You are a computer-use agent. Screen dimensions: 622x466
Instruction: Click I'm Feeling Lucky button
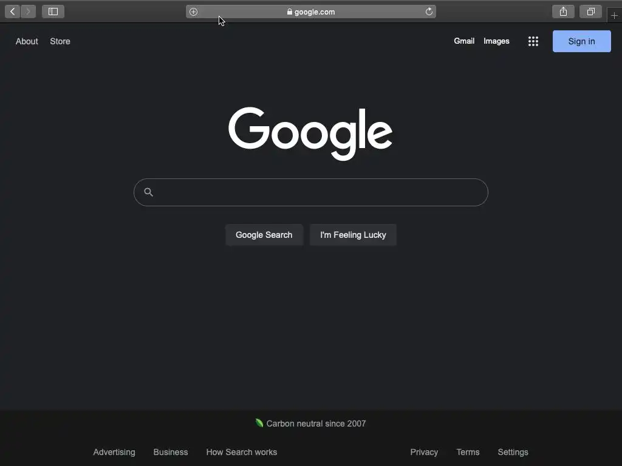tap(353, 235)
